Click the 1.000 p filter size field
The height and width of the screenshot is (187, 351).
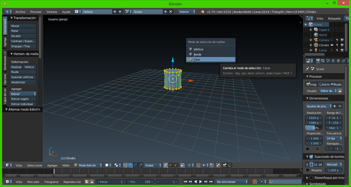pyautogui.click(x=334, y=170)
